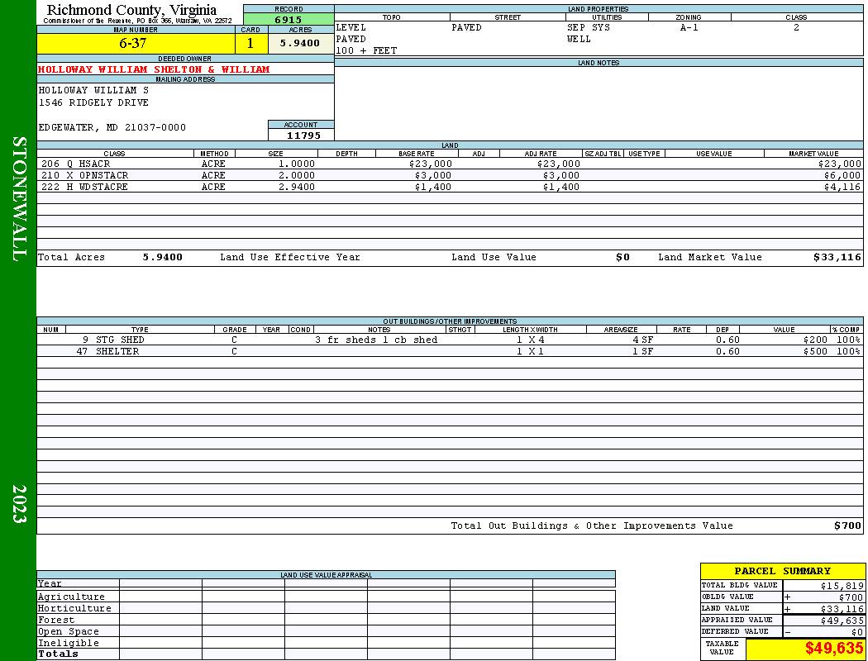Select the Ineligible row label
The image size is (868, 661).
[x=68, y=644]
